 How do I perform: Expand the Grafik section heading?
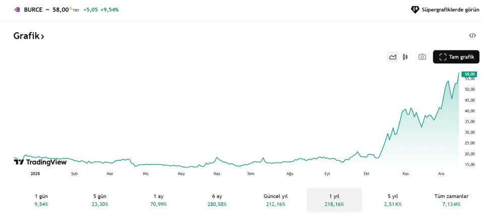click(x=29, y=36)
